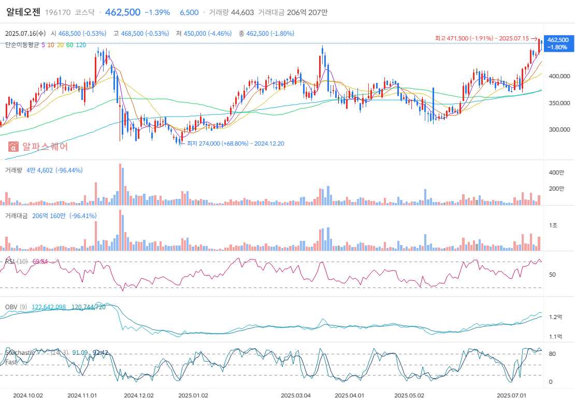Click the blue current price tag 462,500 -1.80%
The height and width of the screenshot is (403, 575).
[x=558, y=44]
